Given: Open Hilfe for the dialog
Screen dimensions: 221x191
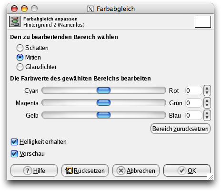Looking at the screenshot, I should [34, 171].
